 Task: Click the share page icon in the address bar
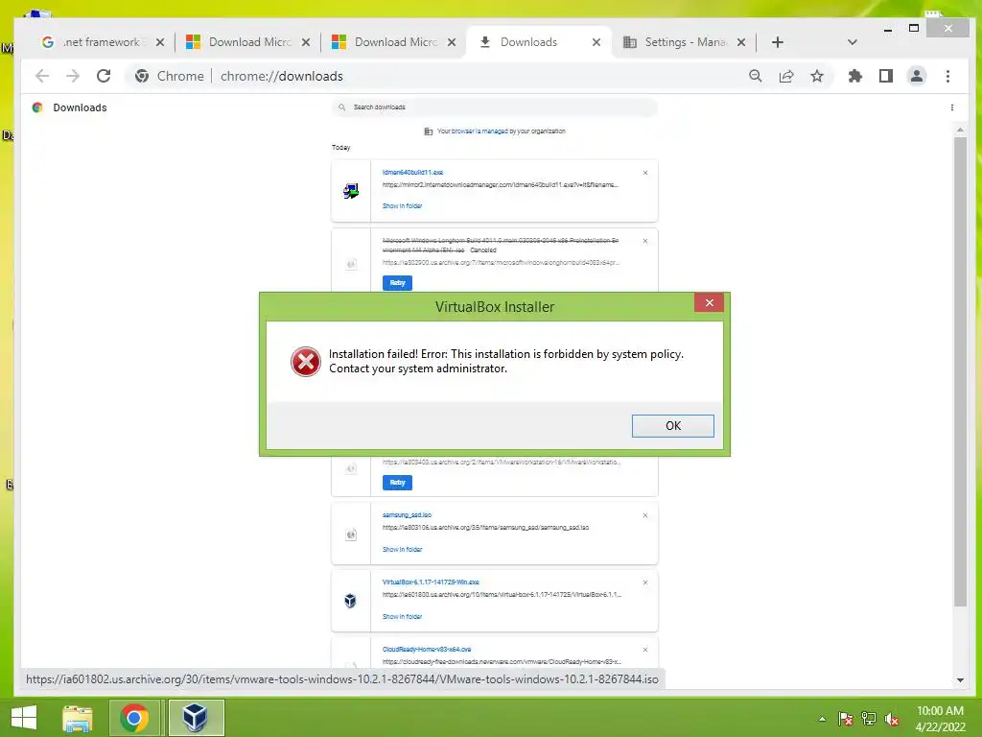pyautogui.click(x=786, y=76)
